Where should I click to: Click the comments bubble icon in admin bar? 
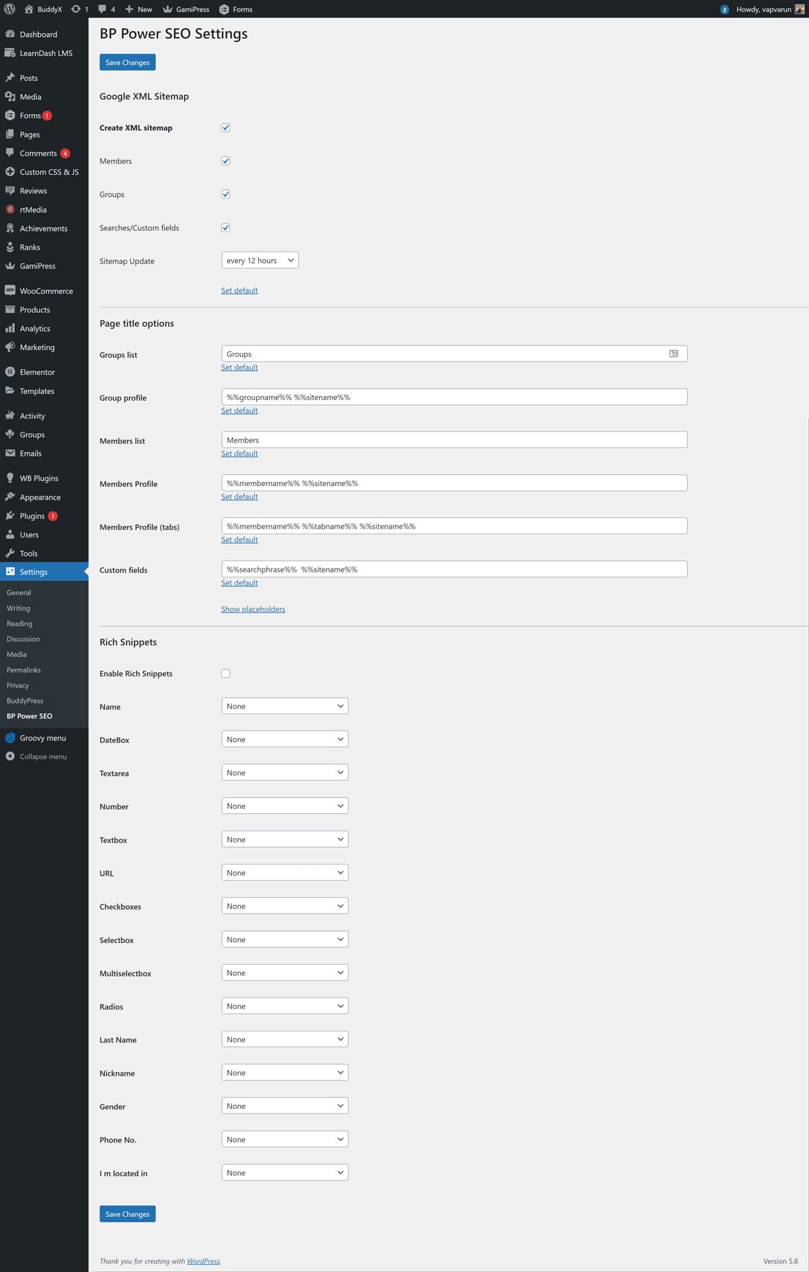point(102,9)
